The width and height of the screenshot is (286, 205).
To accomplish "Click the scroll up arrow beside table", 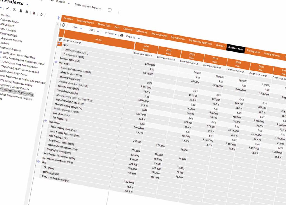I will click(57, 24).
